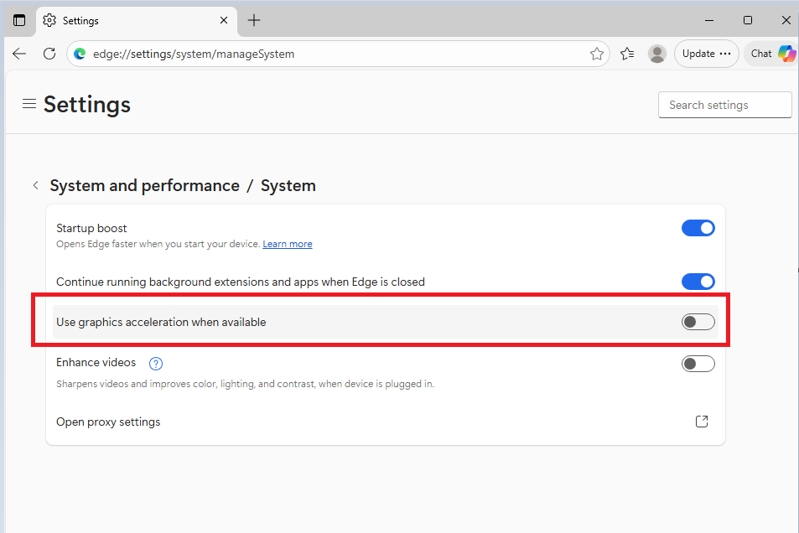799x533 pixels.
Task: Open the Favorites list icon in toolbar
Action: pos(627,54)
